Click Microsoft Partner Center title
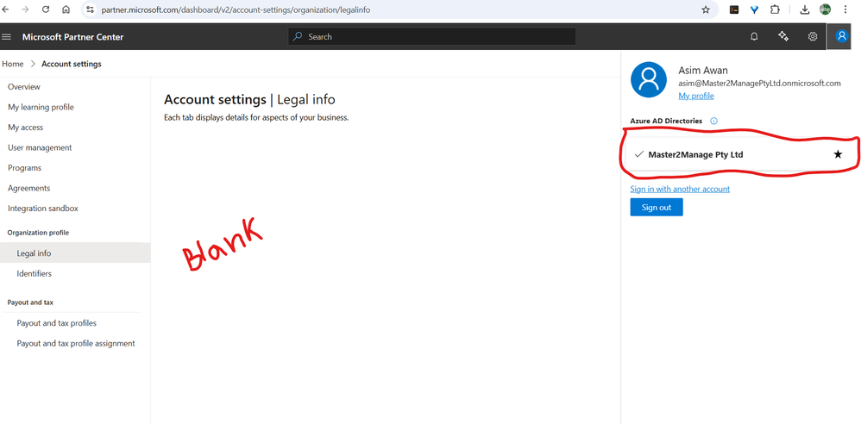This screenshot has width=861, height=424. [73, 37]
